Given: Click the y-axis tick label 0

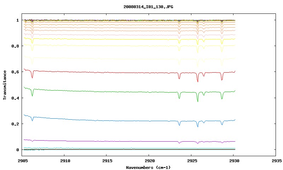Looking at the screenshot, I should coord(18,150).
